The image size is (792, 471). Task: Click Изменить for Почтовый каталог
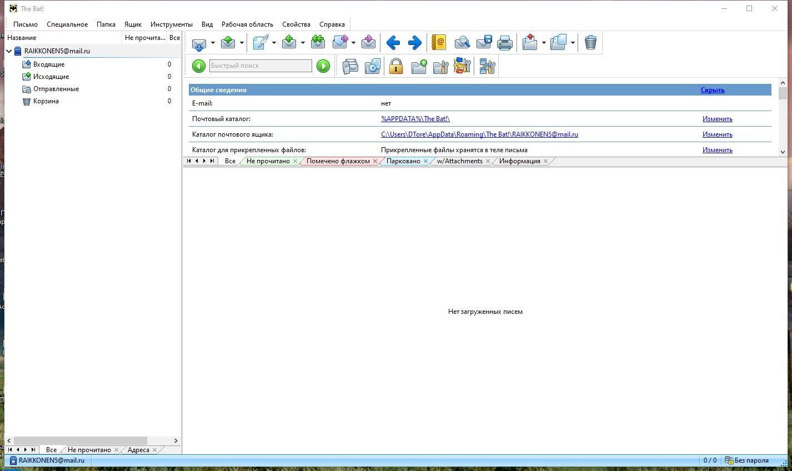coord(717,119)
